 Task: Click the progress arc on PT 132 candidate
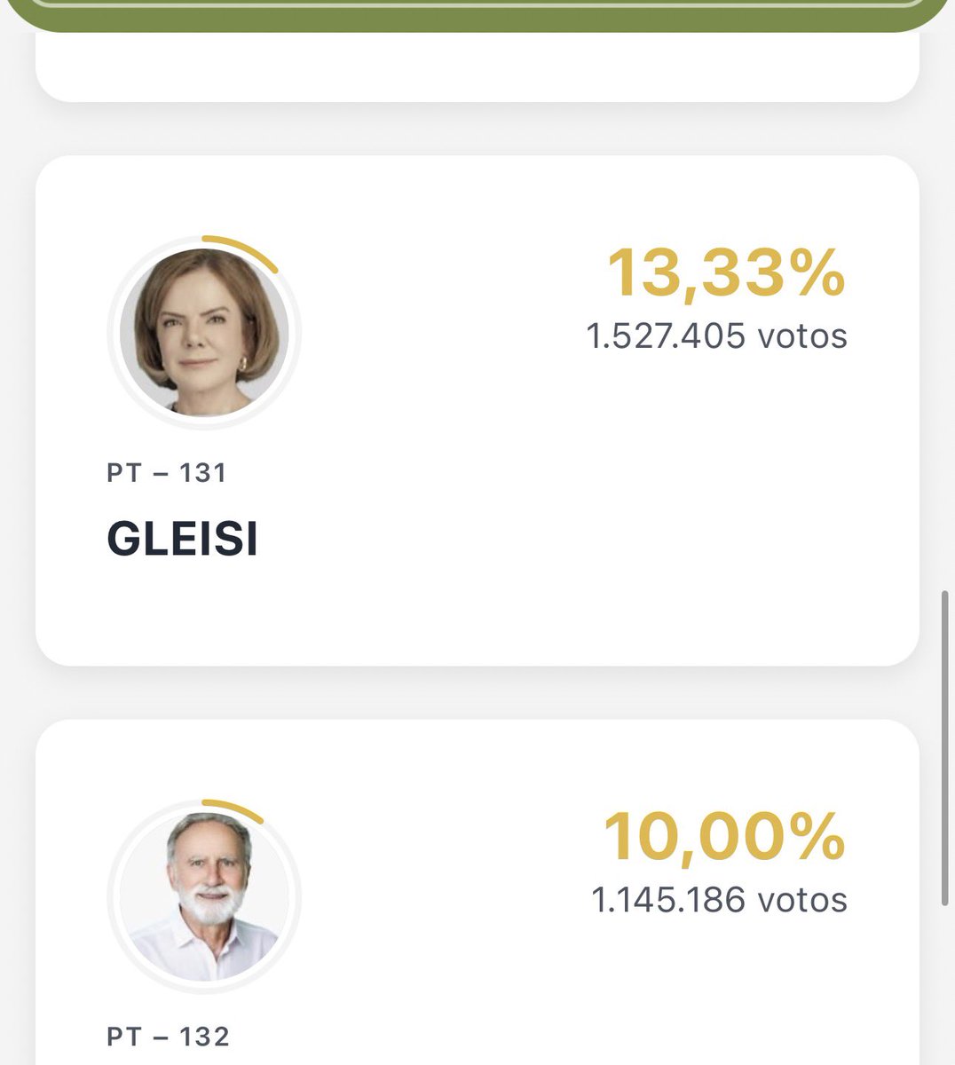pos(233,809)
